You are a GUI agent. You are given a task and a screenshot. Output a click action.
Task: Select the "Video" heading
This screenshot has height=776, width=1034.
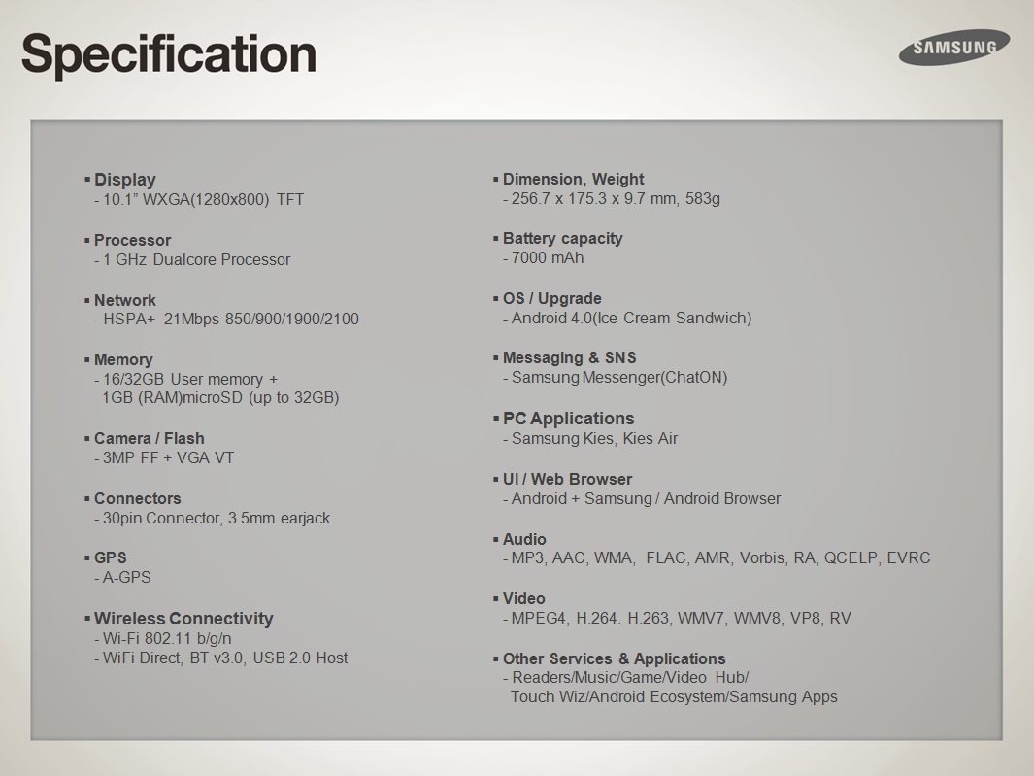[523, 598]
